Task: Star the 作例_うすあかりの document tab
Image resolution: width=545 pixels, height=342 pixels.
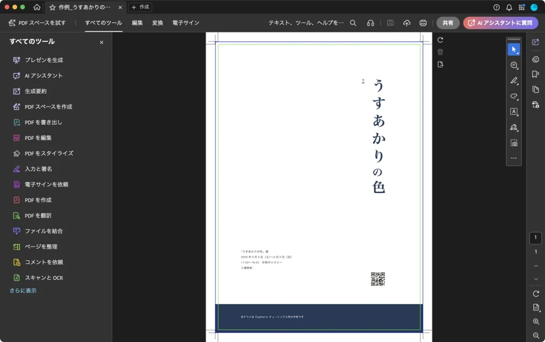Action: click(x=53, y=7)
